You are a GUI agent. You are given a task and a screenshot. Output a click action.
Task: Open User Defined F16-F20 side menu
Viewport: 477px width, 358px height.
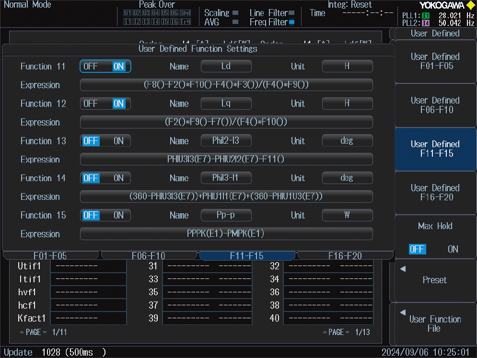(x=435, y=193)
